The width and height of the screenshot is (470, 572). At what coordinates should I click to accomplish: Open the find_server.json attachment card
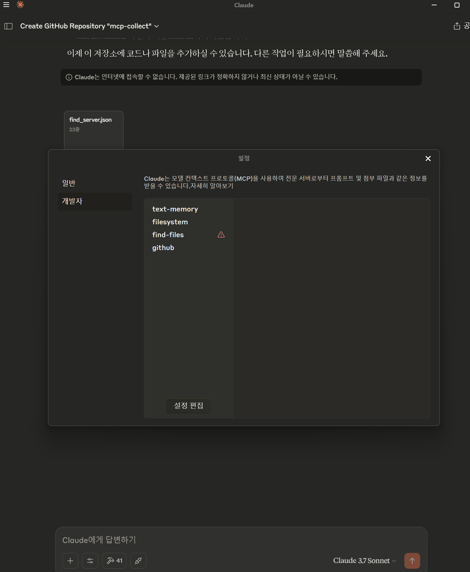coord(94,130)
